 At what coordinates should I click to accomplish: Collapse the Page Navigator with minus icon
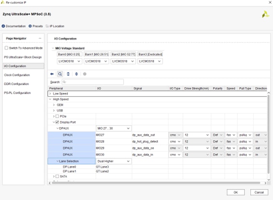click(x=40, y=38)
